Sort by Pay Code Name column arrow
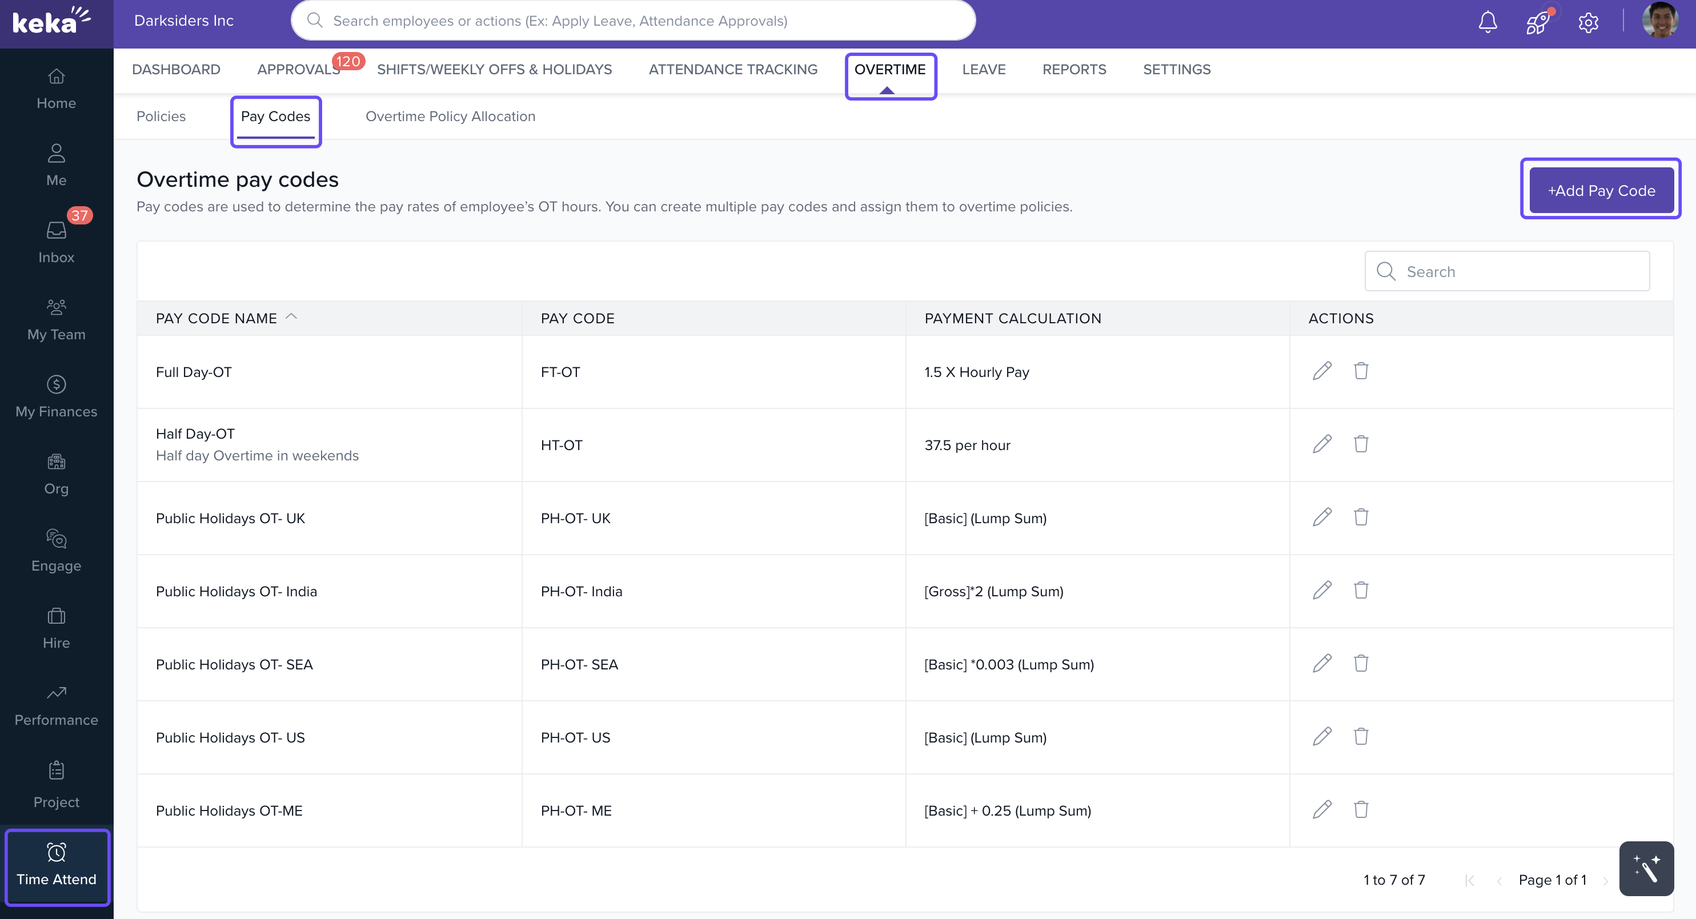Screen dimensions: 1696x919 coord(292,318)
